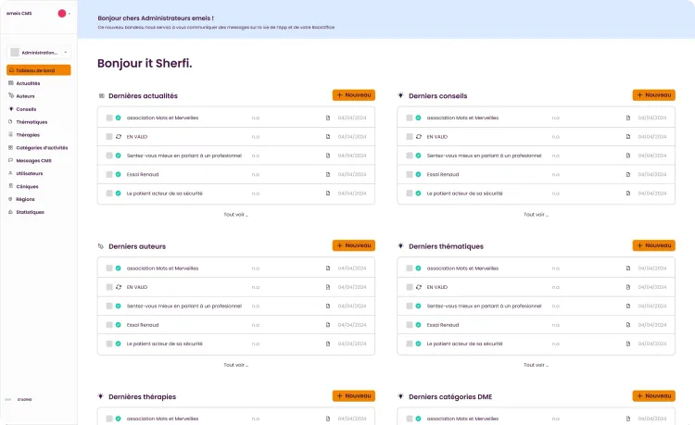The width and height of the screenshot is (695, 425).
Task: Click lightbulb icon beside Dernières thérapies heading
Action: pos(101,396)
